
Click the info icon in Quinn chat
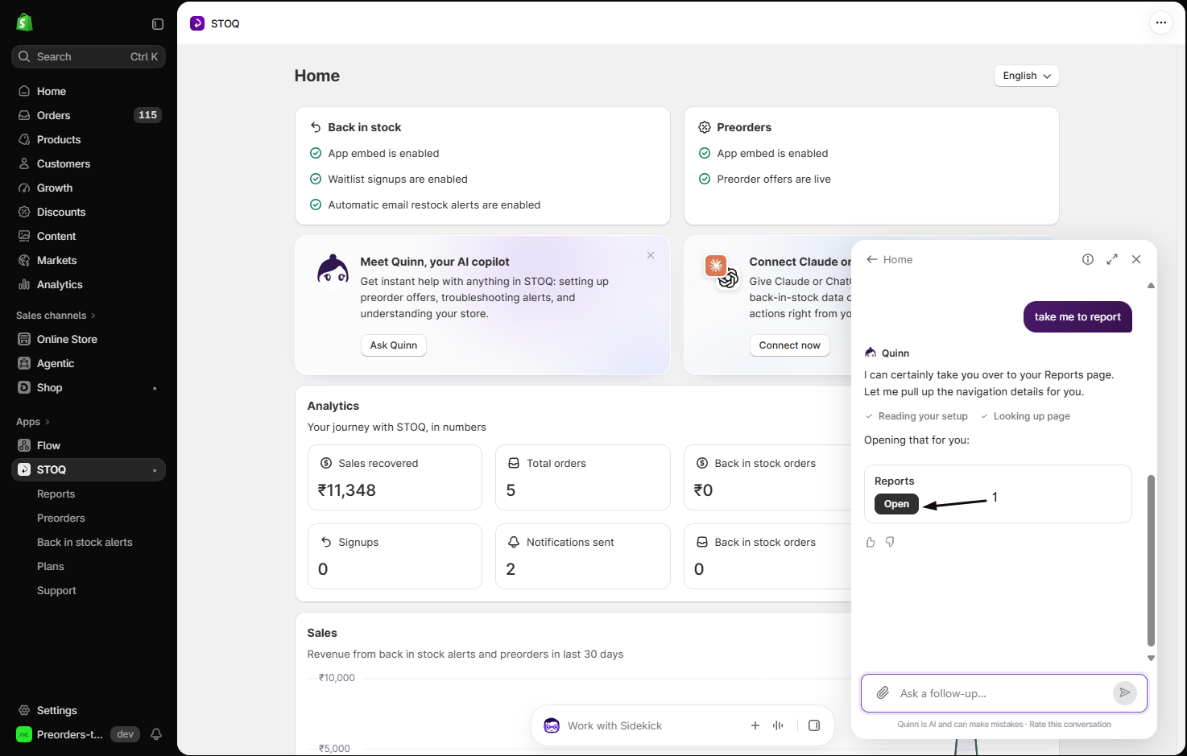coord(1088,259)
